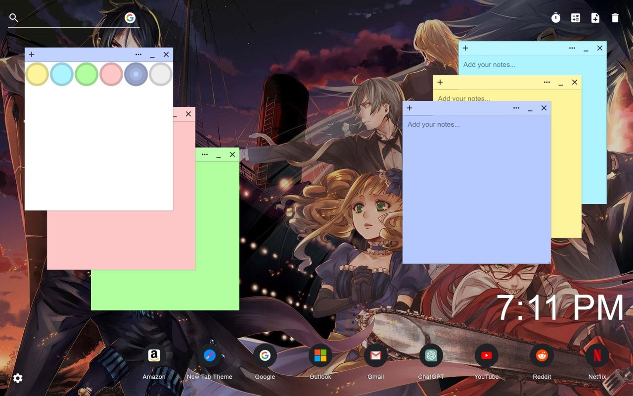Screen dimensions: 633x396
Task: Open the three-dot menu on the lavender note
Action: [516, 108]
